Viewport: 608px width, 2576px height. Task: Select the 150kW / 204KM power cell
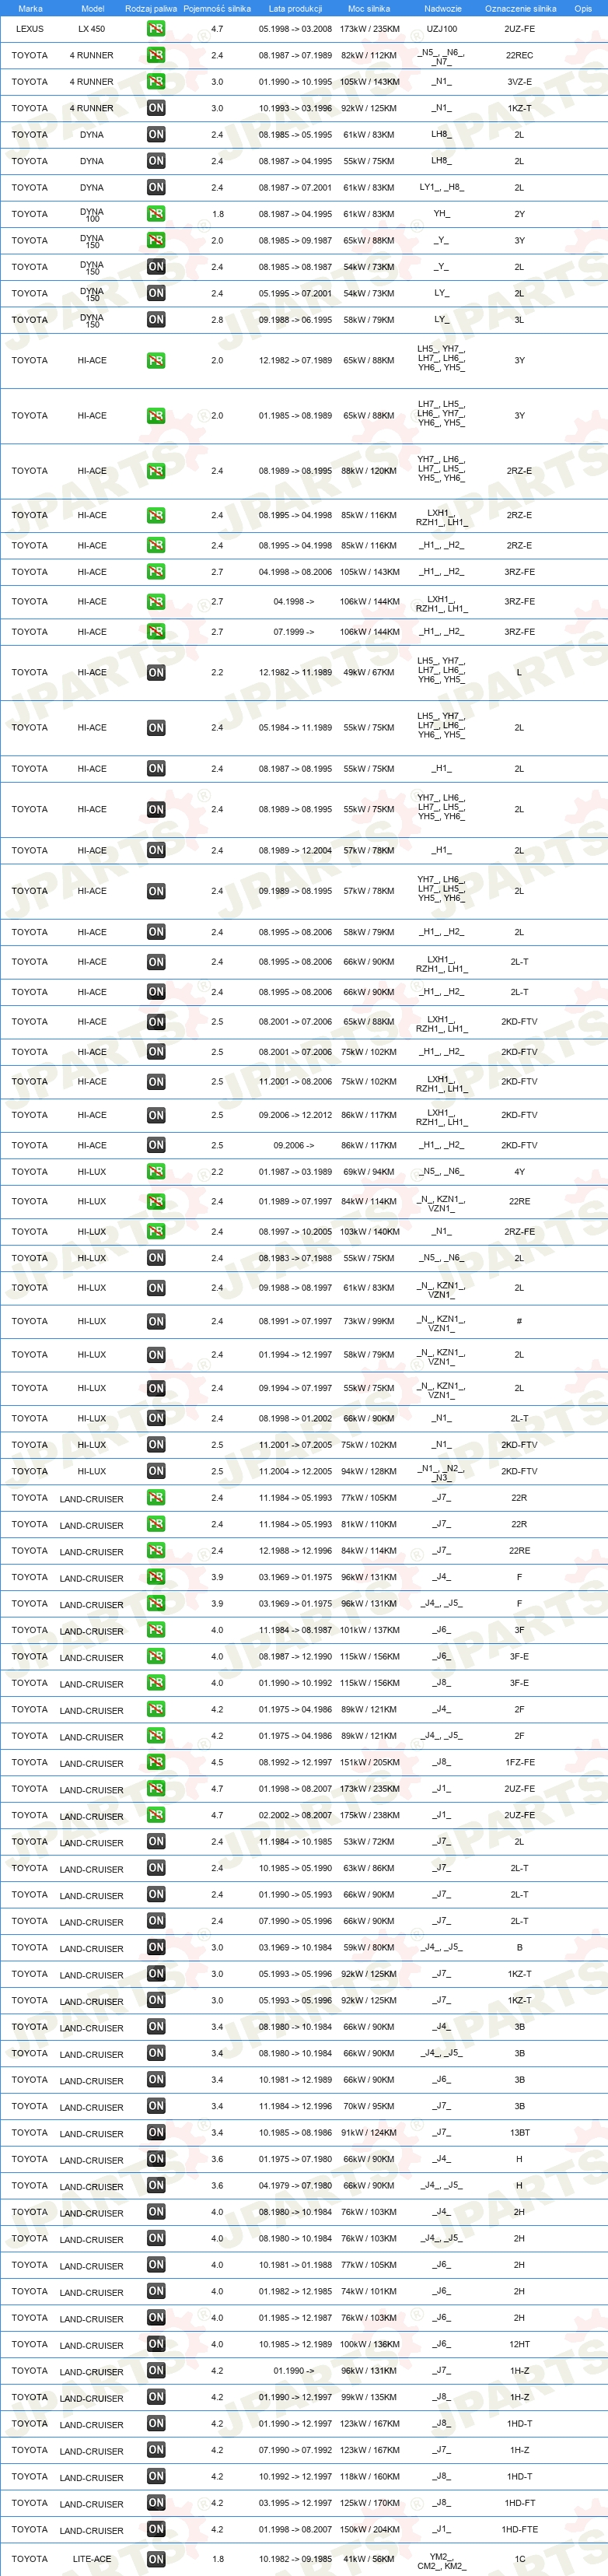[x=369, y=2530]
